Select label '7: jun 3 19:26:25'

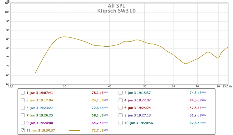pos(40,115)
